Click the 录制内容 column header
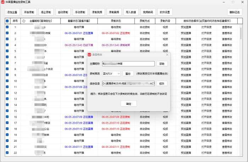Image resolution: width=248 pixels, height=162 pixels. click(165, 21)
